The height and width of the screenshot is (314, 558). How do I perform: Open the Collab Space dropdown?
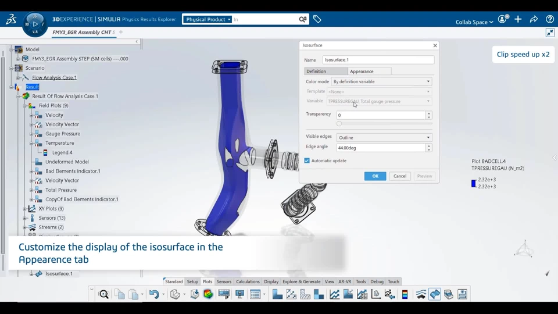[474, 22]
